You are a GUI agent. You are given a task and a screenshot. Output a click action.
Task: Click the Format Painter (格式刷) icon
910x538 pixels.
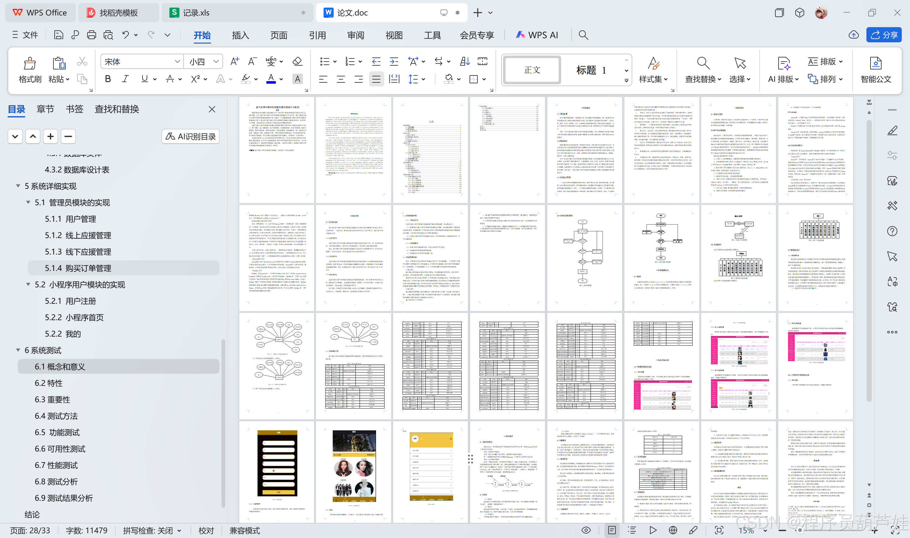click(x=30, y=63)
